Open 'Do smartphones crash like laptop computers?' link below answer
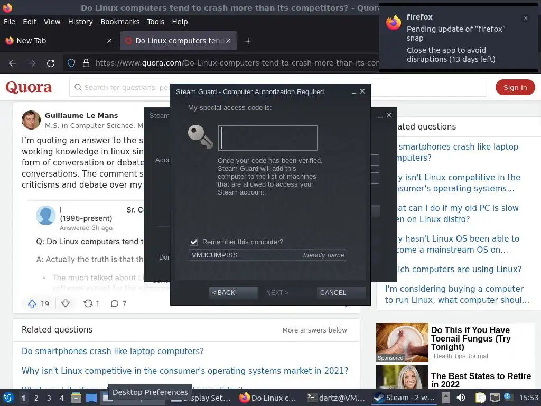This screenshot has width=541, height=406. (113, 351)
